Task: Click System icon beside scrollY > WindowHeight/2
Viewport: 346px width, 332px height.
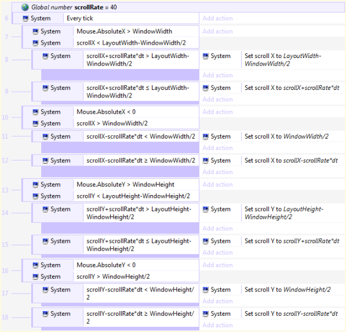Action: [35, 276]
